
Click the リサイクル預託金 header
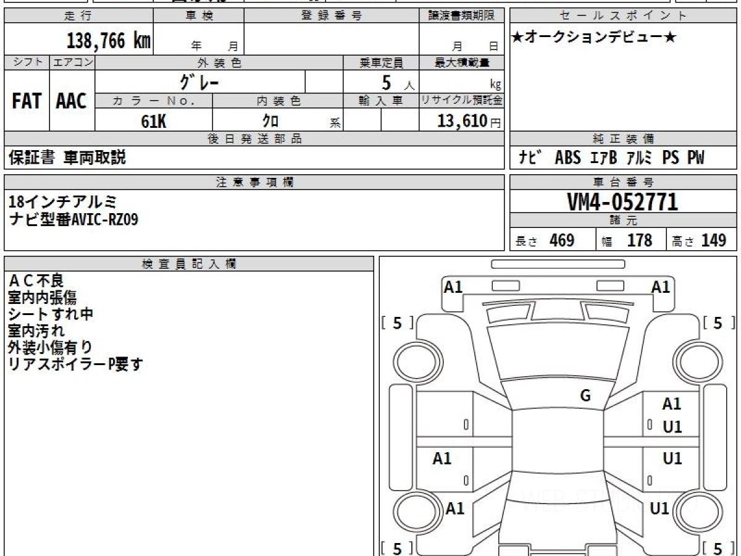point(462,101)
